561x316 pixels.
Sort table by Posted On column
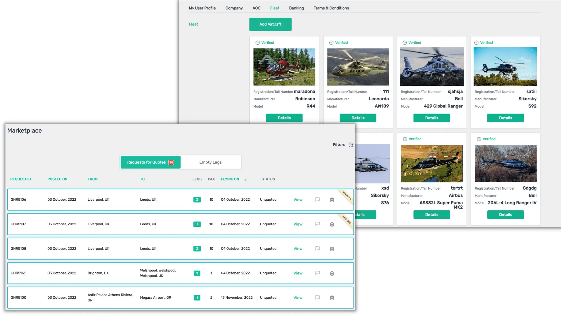(57, 179)
